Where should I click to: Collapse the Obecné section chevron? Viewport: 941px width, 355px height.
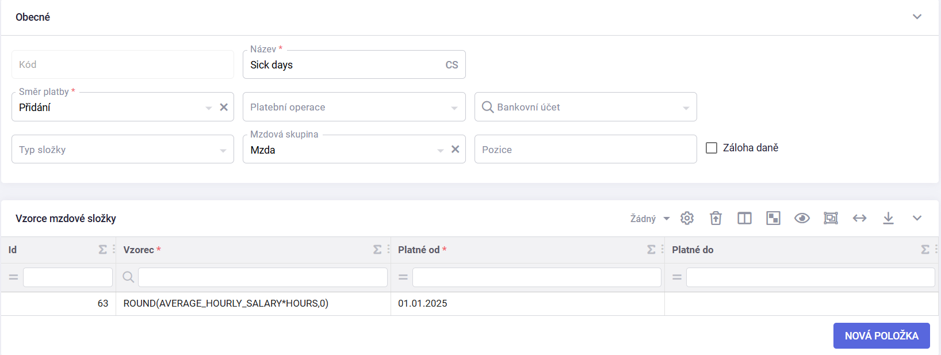917,17
